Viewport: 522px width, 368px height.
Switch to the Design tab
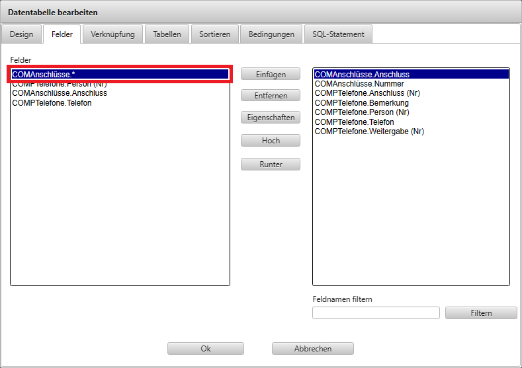[21, 34]
